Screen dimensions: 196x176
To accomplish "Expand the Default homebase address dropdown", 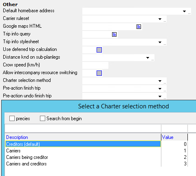I will pyautogui.click(x=184, y=11).
